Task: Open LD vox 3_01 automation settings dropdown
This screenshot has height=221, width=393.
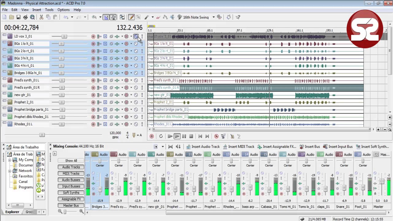Action: tap(131, 37)
